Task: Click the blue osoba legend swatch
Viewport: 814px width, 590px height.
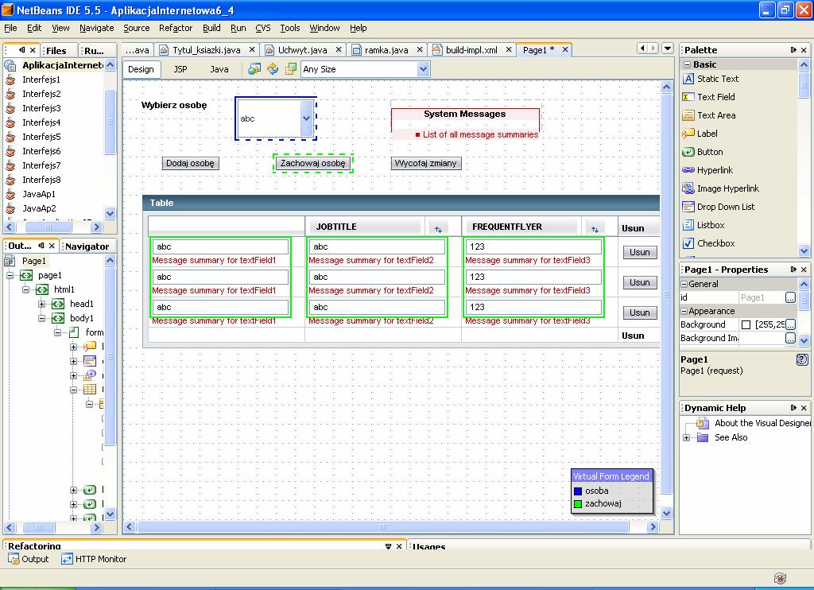Action: click(578, 491)
